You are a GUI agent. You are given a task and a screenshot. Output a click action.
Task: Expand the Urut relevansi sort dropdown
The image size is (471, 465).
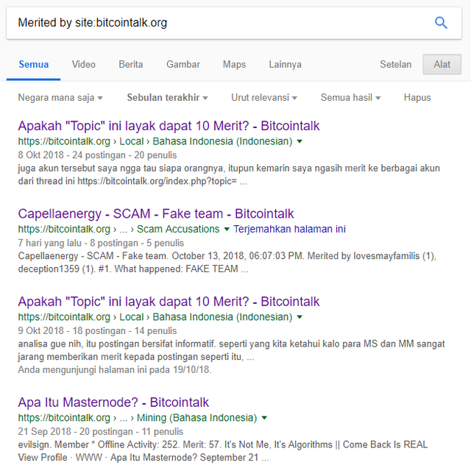coord(264,98)
